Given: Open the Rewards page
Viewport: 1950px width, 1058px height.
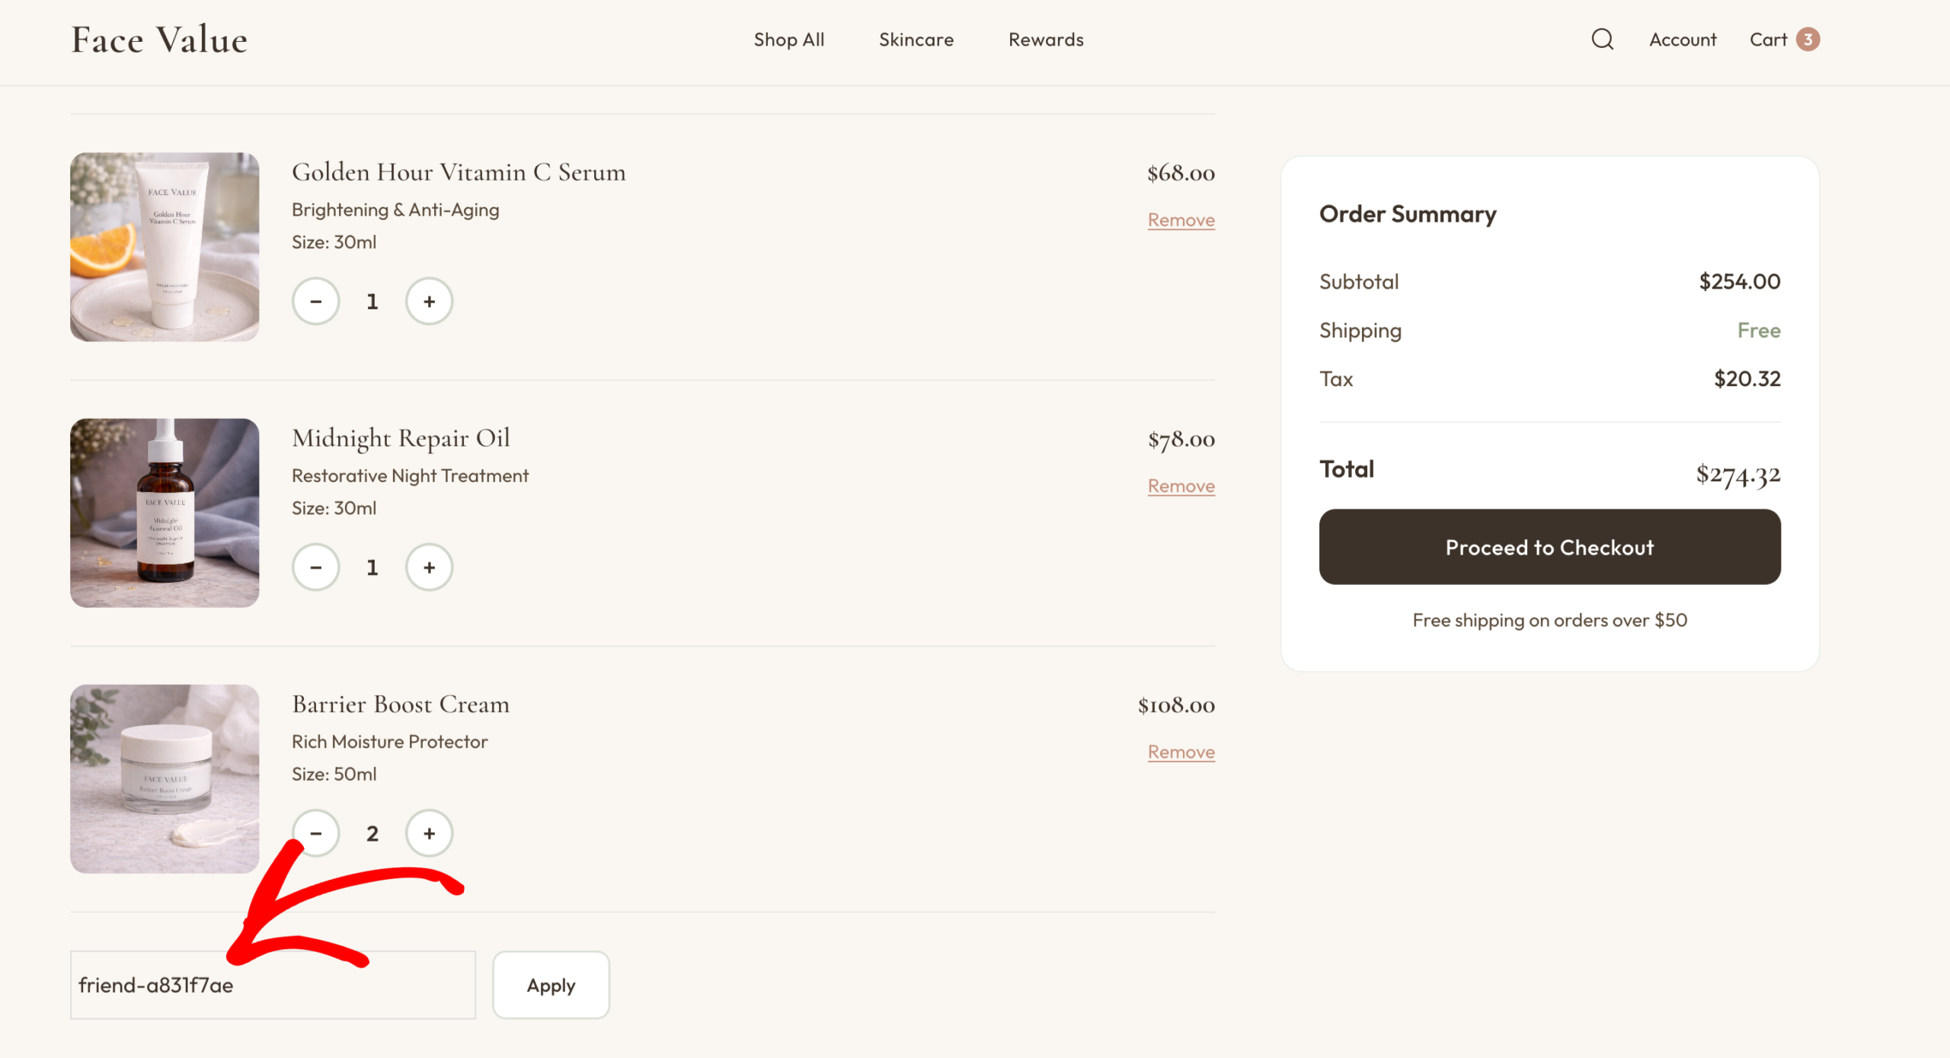Looking at the screenshot, I should coord(1045,40).
